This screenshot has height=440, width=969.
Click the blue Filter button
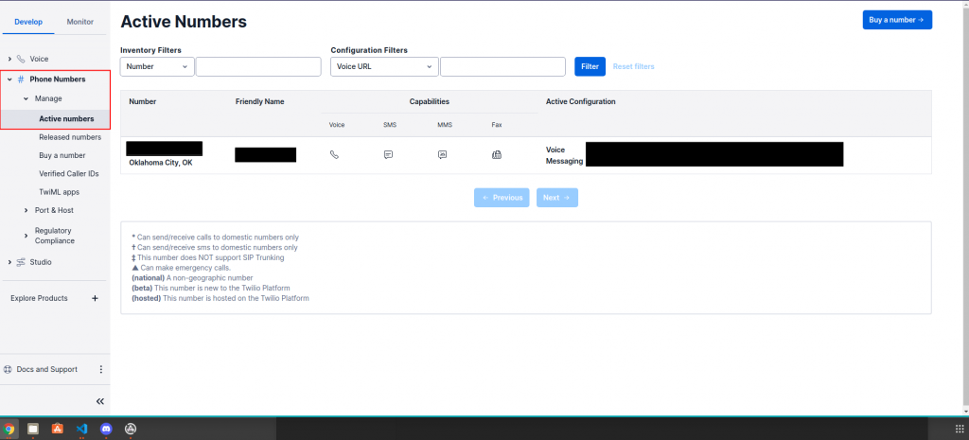click(590, 67)
